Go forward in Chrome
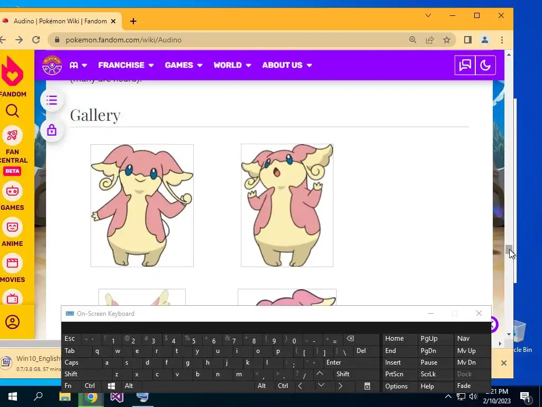 point(19,40)
